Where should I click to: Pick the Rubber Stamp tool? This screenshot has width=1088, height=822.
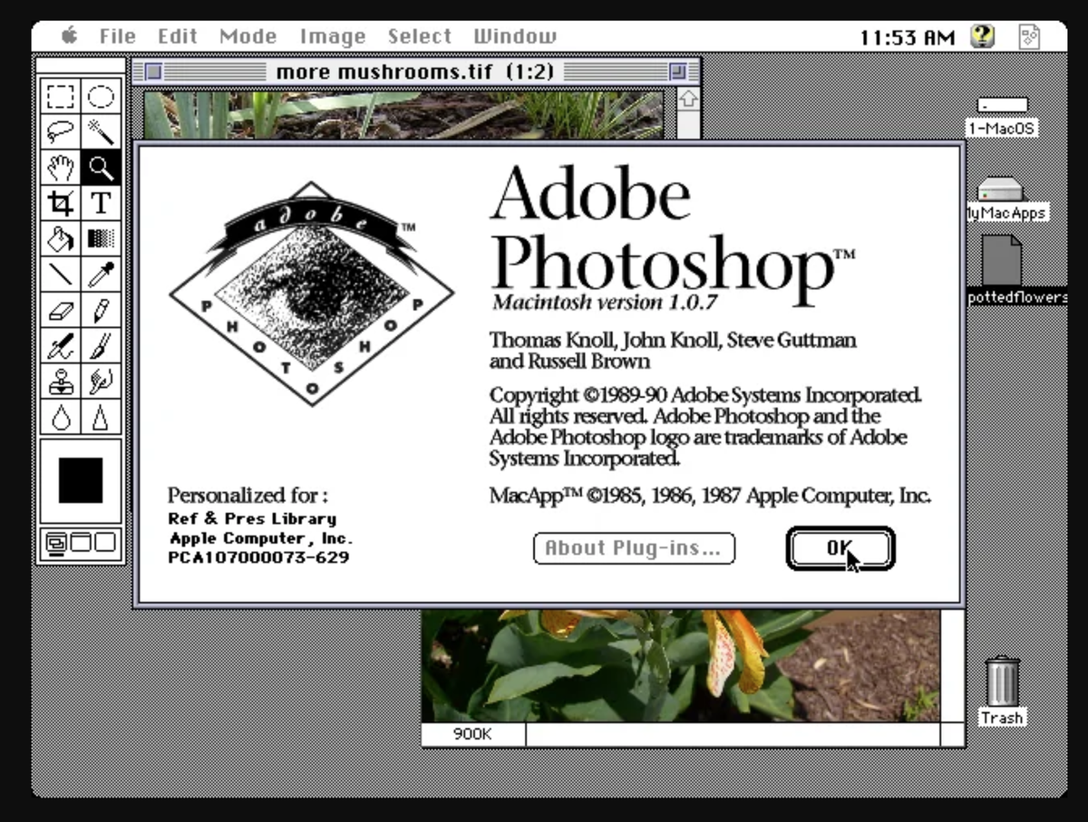tap(61, 381)
